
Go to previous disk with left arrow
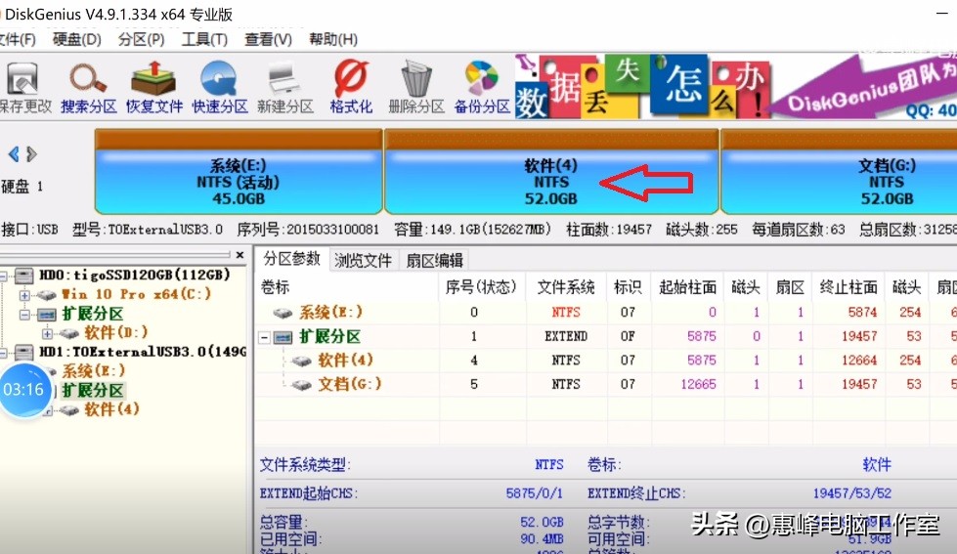[x=14, y=153]
